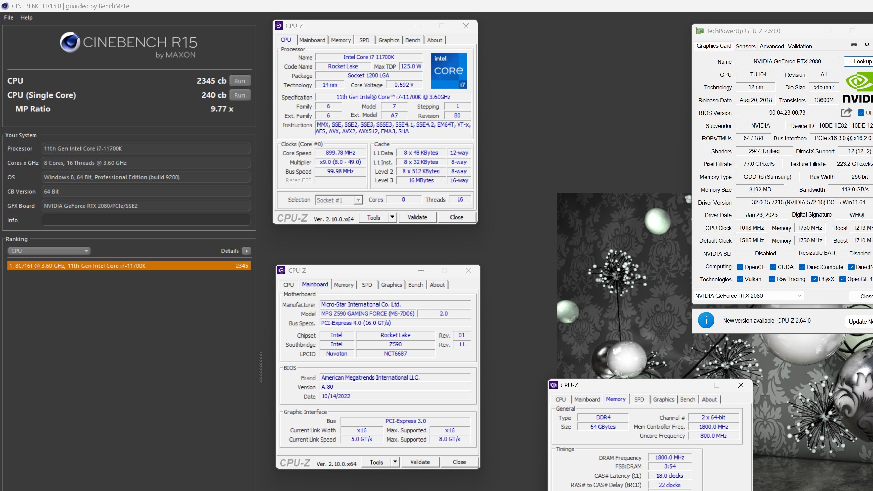Image resolution: width=873 pixels, height=491 pixels.
Task: Open the Socket #1 selection dropdown
Action: (339, 200)
